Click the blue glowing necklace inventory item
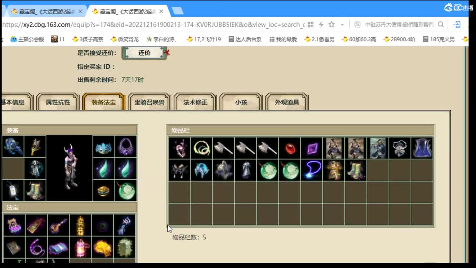 pos(312,170)
